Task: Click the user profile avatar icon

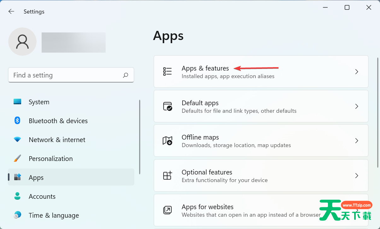Action: (22, 42)
